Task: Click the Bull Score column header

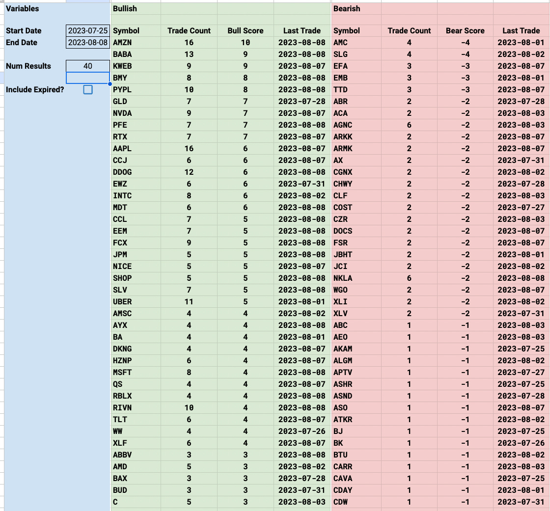Action: tap(246, 31)
